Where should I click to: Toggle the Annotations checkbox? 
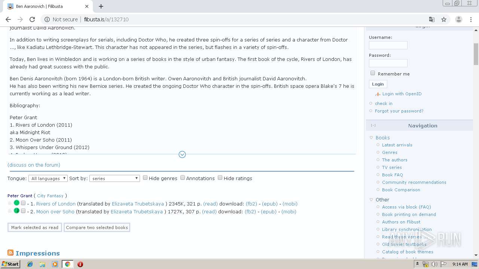click(x=183, y=178)
